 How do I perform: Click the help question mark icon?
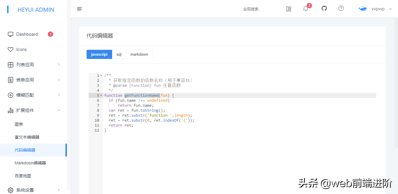[x=341, y=8]
